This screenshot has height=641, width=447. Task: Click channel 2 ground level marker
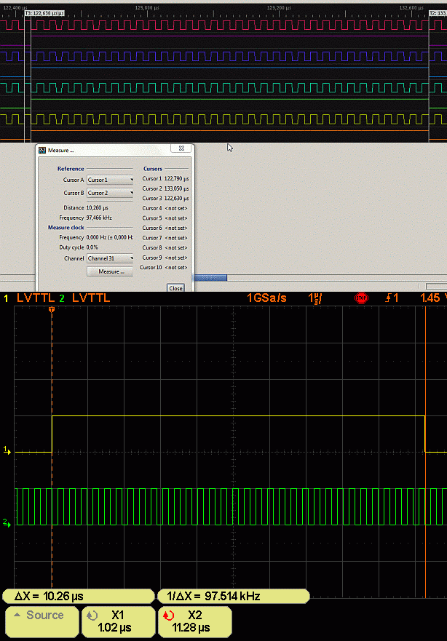pyautogui.click(x=7, y=522)
